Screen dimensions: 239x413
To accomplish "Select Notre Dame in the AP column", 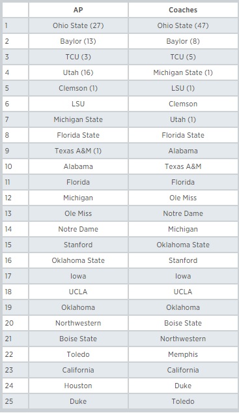I will (x=78, y=229).
